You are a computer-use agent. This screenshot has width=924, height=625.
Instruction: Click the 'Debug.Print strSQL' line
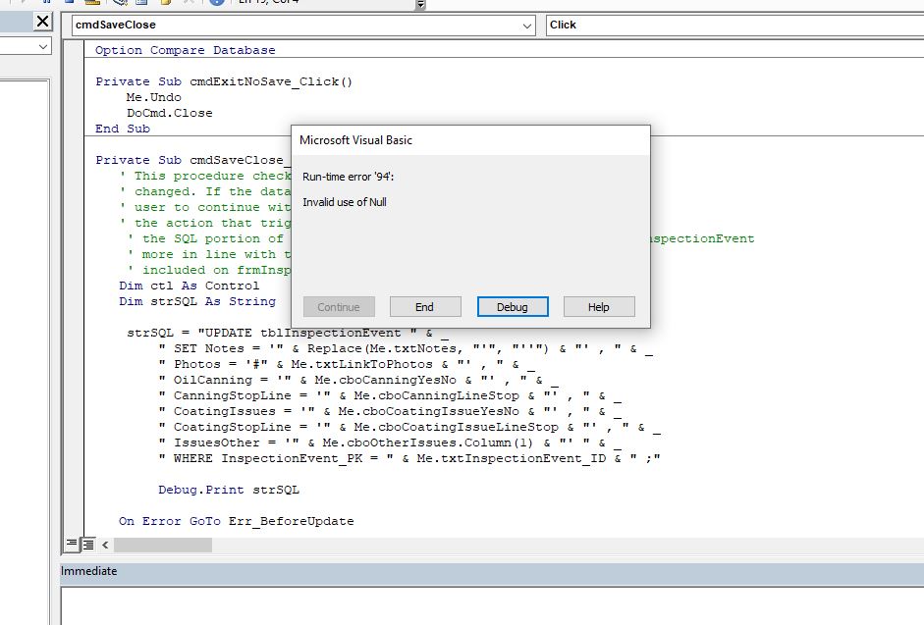[x=229, y=490]
